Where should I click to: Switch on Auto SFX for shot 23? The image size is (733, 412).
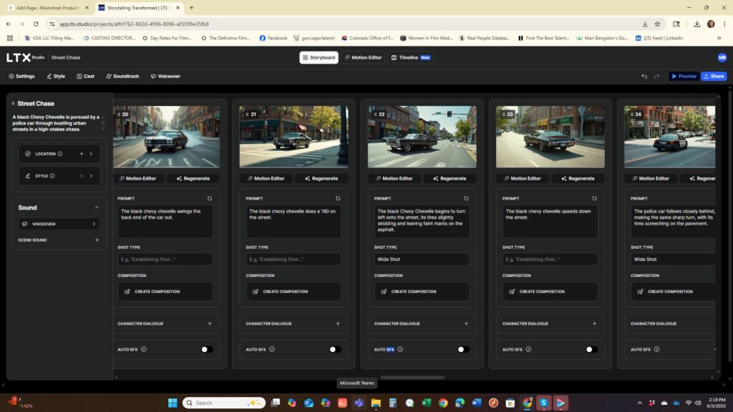(591, 350)
